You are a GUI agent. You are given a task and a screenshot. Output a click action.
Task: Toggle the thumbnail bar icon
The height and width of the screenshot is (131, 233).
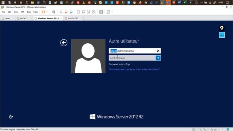click(83, 12)
